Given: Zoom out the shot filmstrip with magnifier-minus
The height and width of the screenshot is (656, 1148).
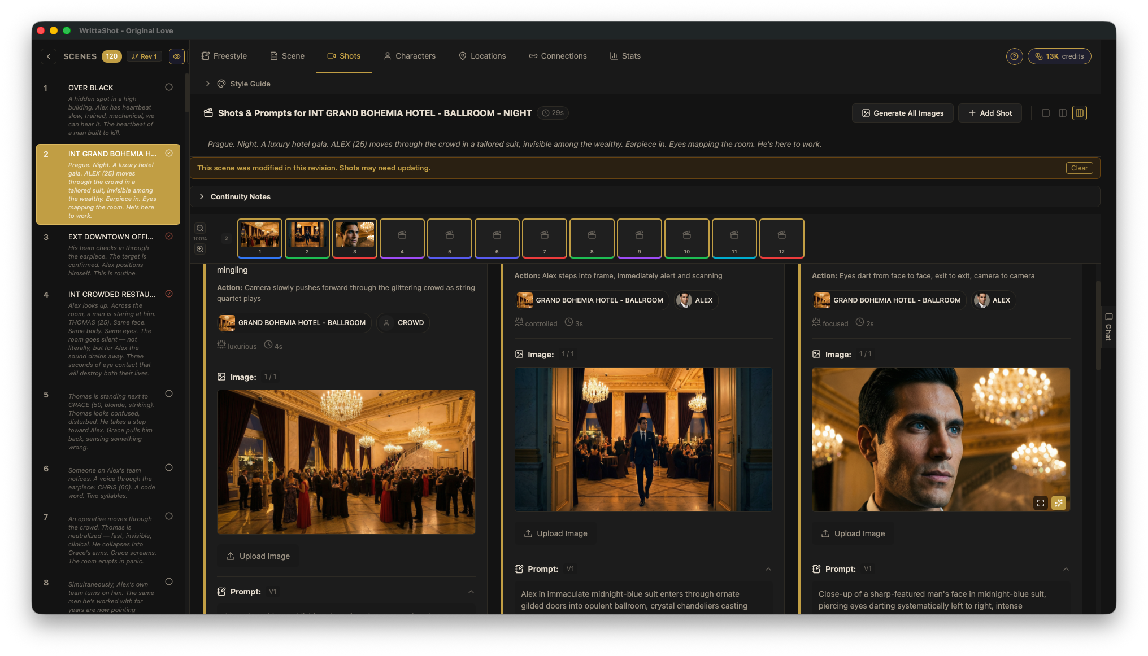Looking at the screenshot, I should point(200,228).
